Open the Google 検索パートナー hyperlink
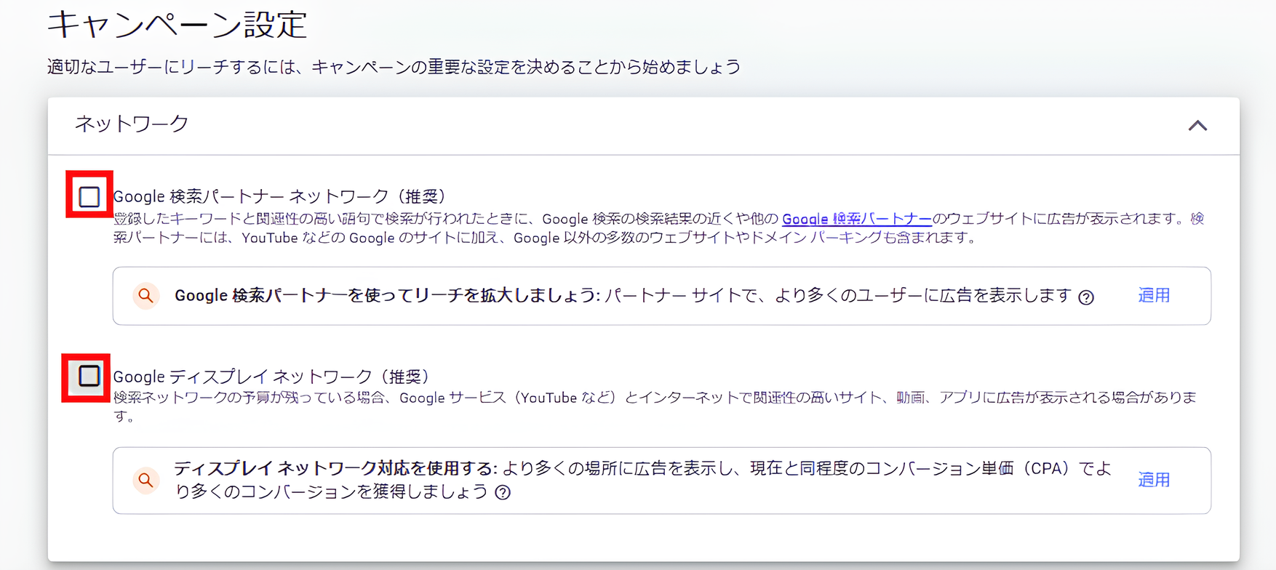1276x570 pixels. (x=856, y=219)
